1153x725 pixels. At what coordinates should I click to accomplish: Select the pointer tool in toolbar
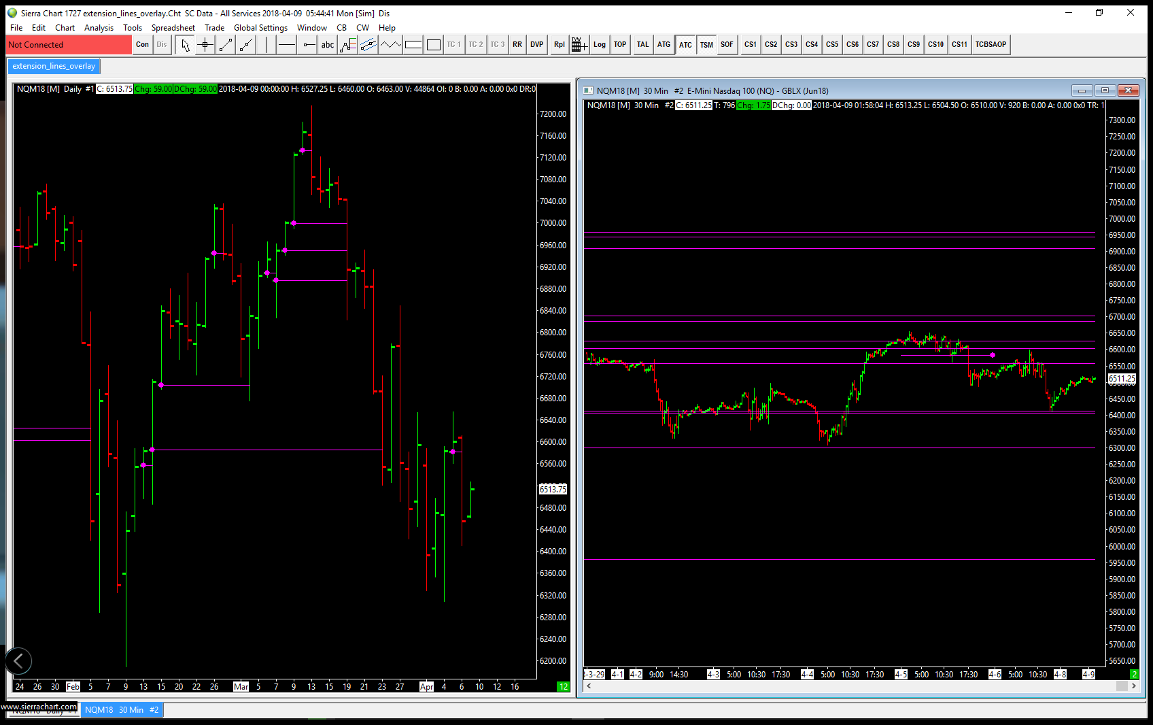pos(184,45)
